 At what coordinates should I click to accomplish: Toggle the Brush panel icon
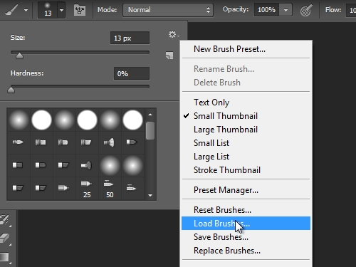(80, 10)
